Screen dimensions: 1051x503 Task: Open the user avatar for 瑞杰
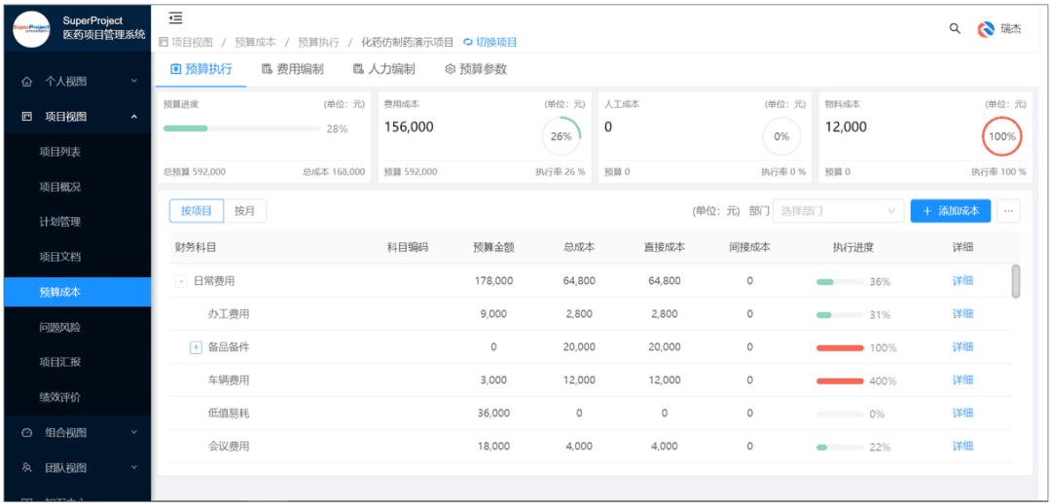click(x=986, y=29)
